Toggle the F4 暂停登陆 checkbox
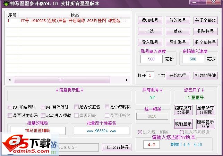This screenshot has width=223, height=156. coord(43,107)
